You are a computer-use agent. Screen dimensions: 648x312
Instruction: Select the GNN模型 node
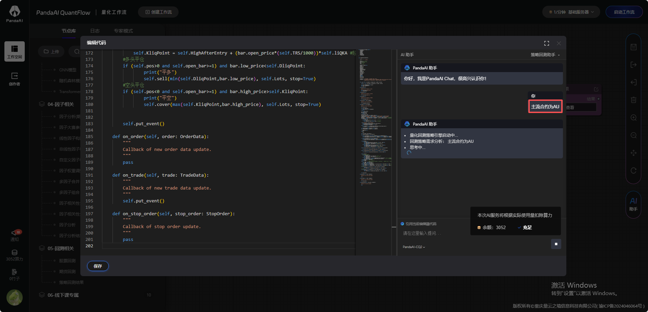[x=68, y=70]
